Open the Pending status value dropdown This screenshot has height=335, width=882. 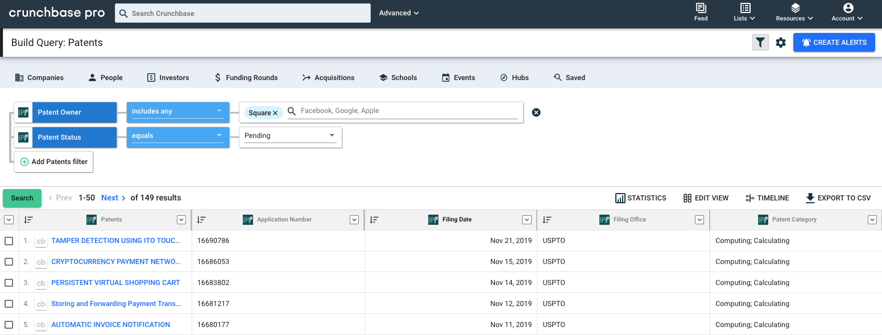291,137
